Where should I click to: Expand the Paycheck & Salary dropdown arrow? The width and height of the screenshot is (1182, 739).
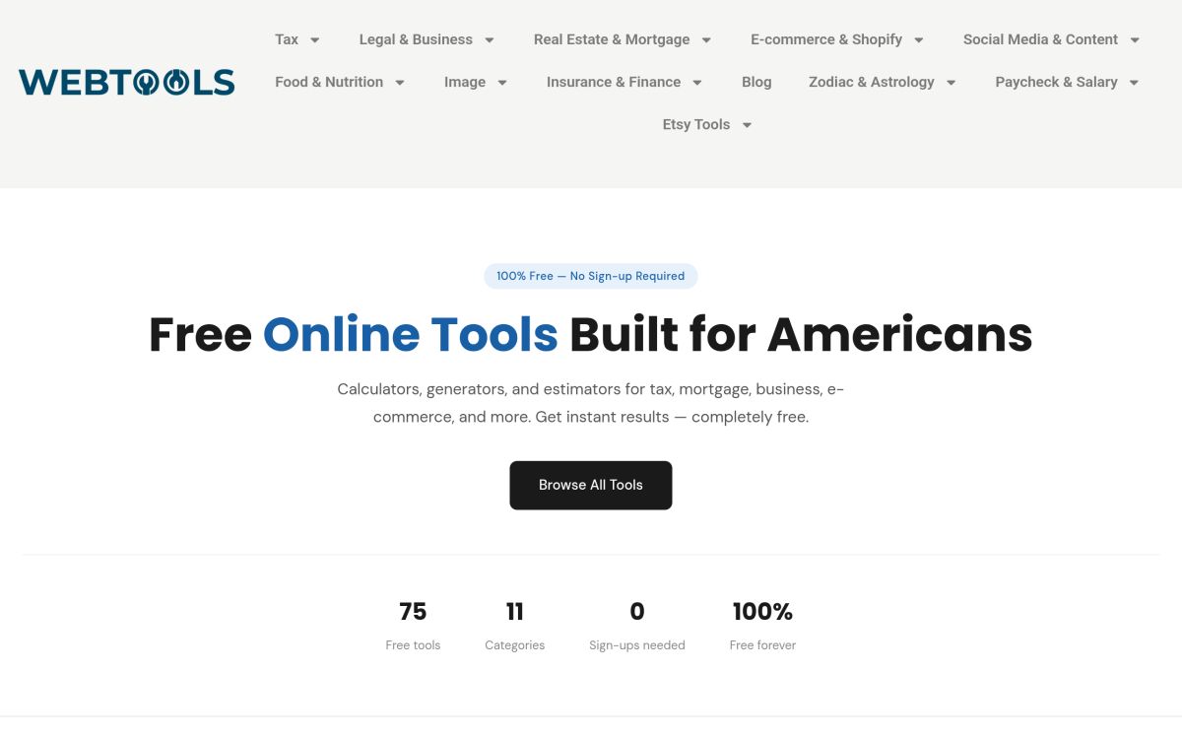1134,83
